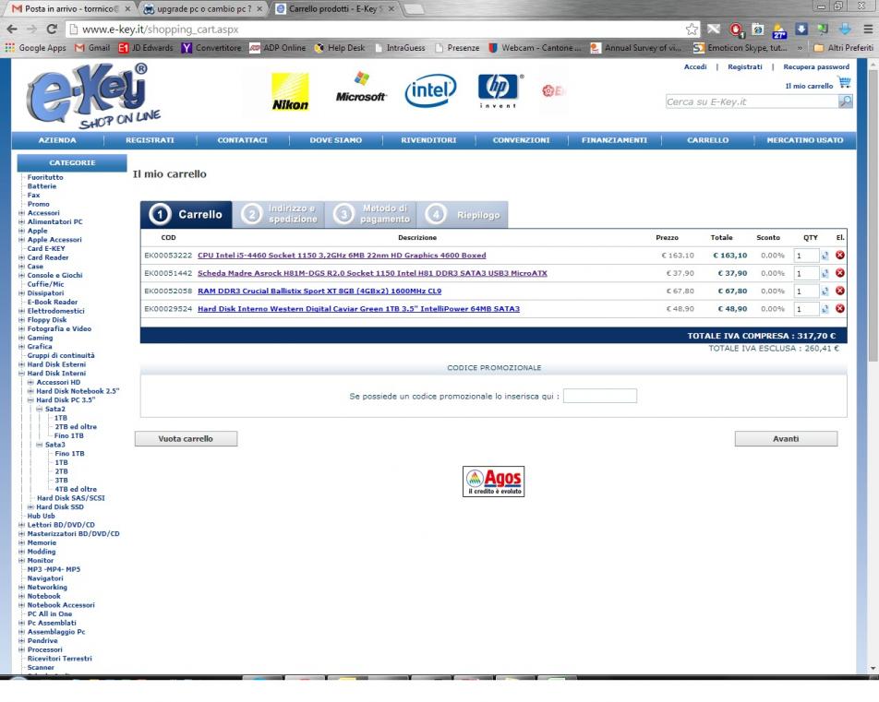Open the Scheda Madre Asrock product link
Screen dimensions: 879x702
[372, 273]
